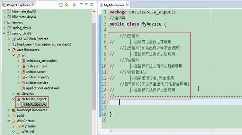Collapse the WEB-INF folder

(x=14, y=132)
